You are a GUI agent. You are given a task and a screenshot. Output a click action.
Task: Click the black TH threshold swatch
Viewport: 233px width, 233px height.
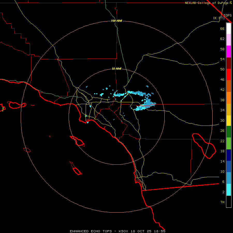(x=229, y=201)
